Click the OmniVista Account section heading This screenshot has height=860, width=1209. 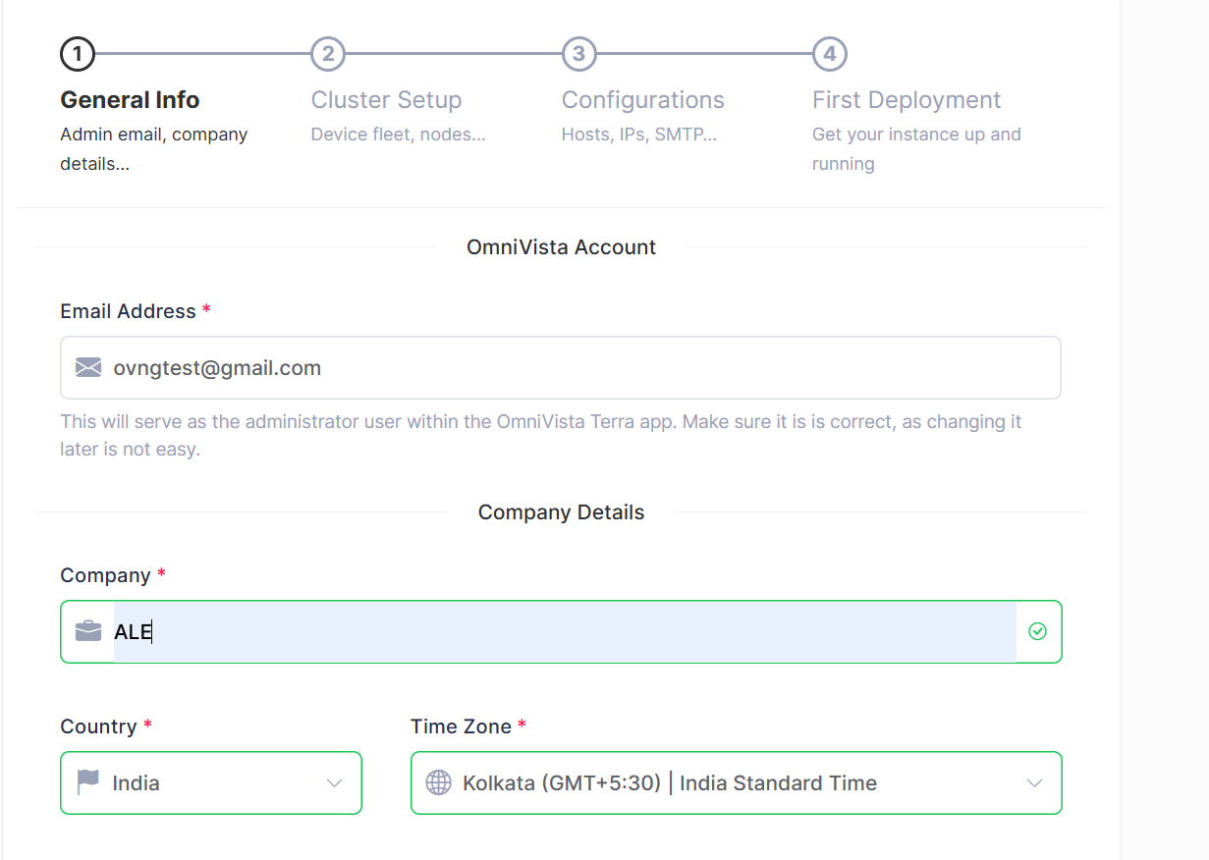tap(561, 247)
